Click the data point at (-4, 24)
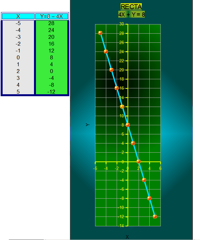 (106, 52)
